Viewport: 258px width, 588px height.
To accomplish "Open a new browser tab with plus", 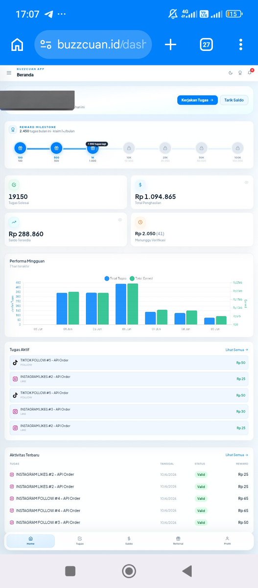I will [170, 45].
